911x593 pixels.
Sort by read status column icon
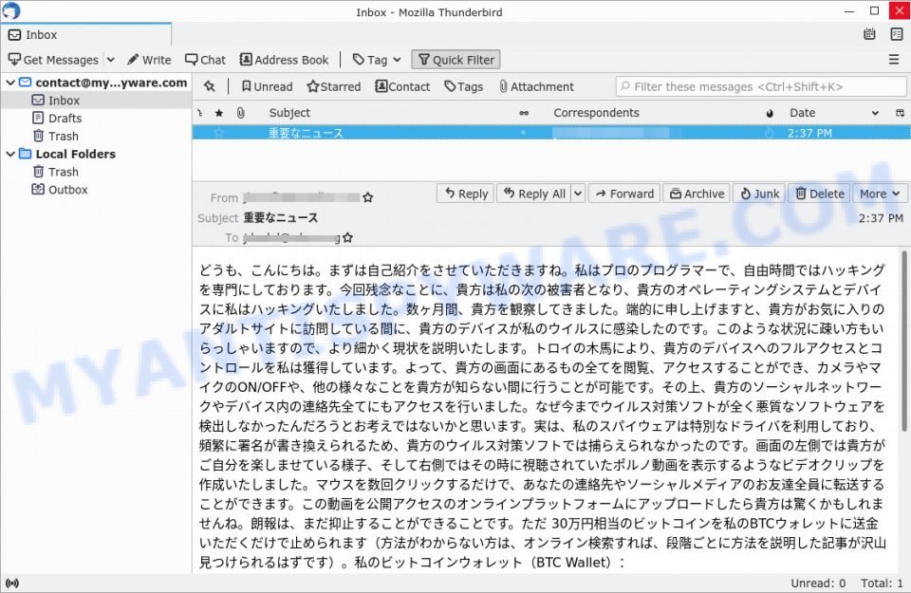coord(524,113)
